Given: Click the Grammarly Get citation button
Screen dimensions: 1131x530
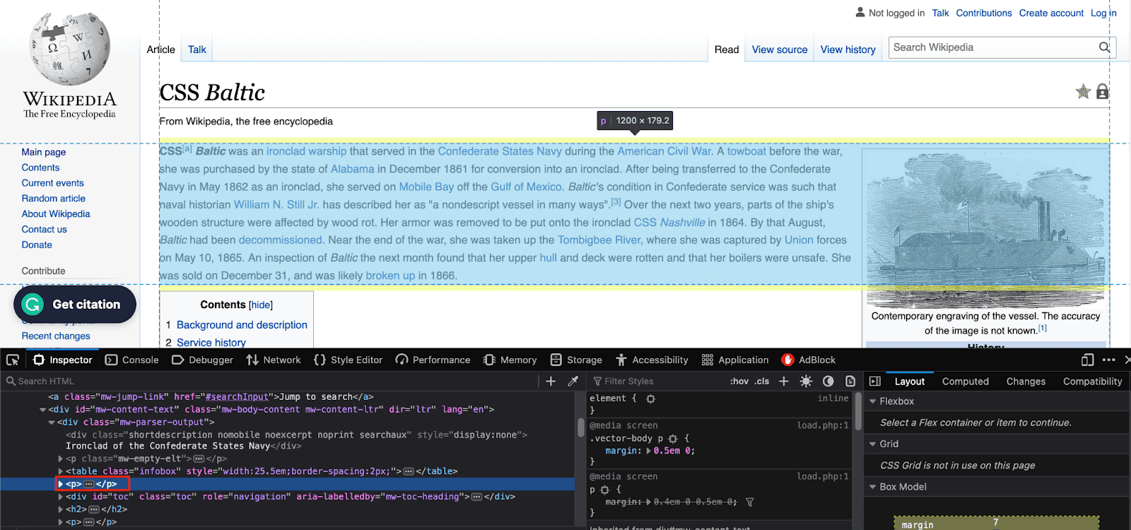Looking at the screenshot, I should pyautogui.click(x=75, y=305).
